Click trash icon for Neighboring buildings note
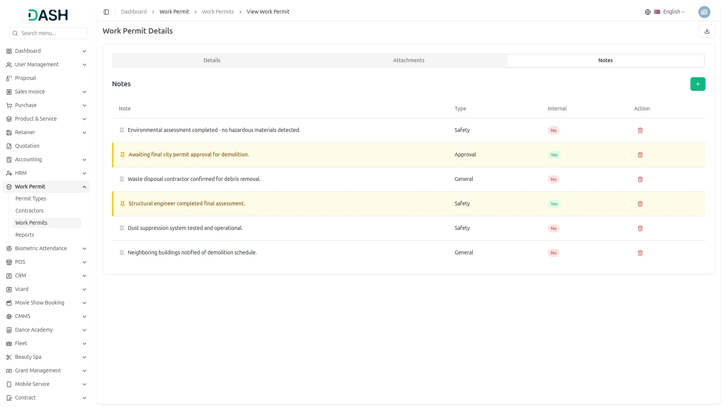Image resolution: width=724 pixels, height=407 pixels. [640, 253]
